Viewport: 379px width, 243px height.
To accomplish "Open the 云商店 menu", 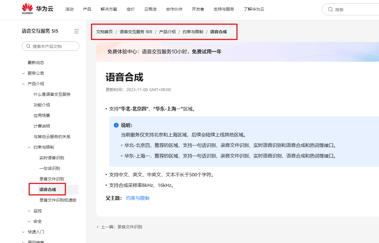I will coord(150,9).
